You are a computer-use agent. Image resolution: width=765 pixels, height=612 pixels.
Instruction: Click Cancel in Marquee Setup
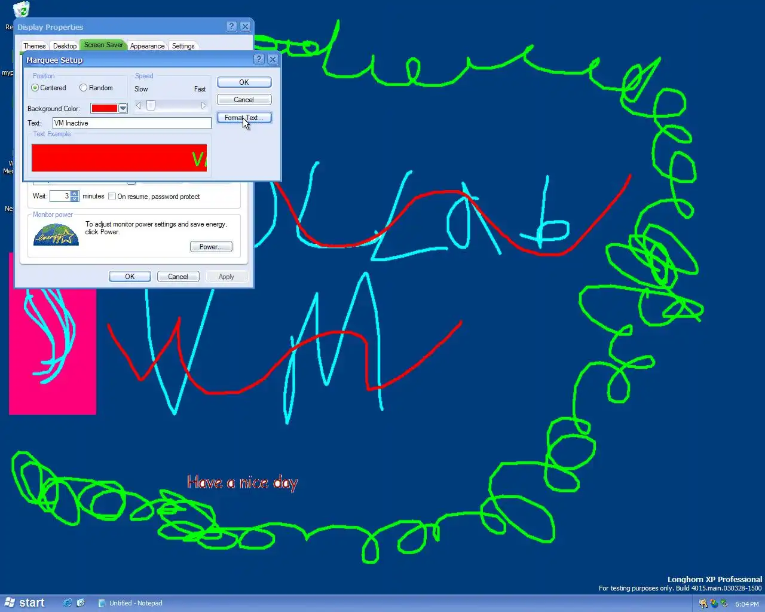[244, 100]
